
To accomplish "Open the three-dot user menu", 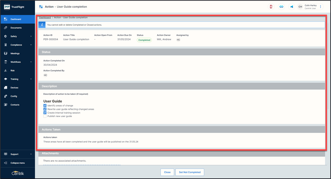I will coord(321,7).
